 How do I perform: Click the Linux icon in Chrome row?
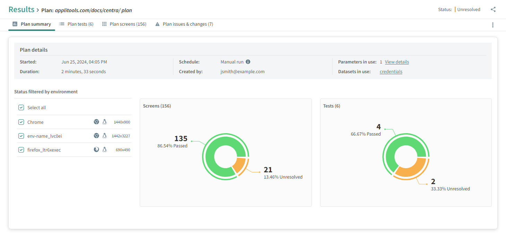[x=104, y=122]
